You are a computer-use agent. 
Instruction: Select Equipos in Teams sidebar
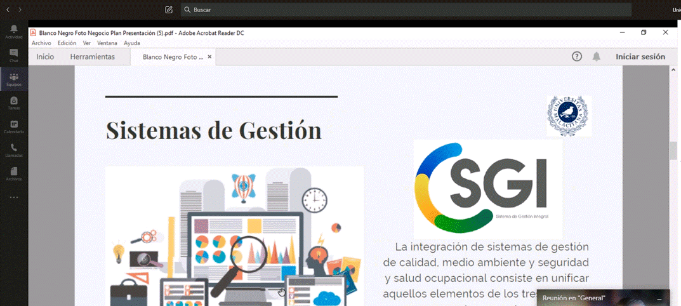point(14,79)
